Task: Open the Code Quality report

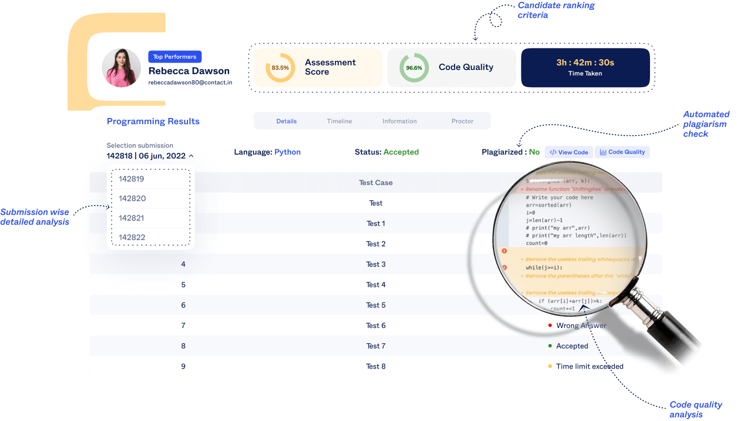Action: tap(622, 152)
